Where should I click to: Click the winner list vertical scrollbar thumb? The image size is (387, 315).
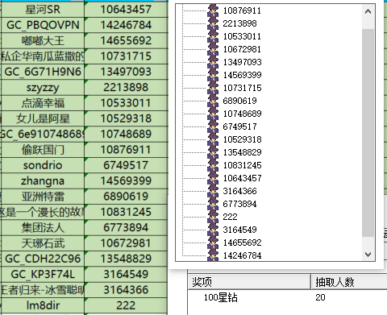pyautogui.click(x=368, y=133)
